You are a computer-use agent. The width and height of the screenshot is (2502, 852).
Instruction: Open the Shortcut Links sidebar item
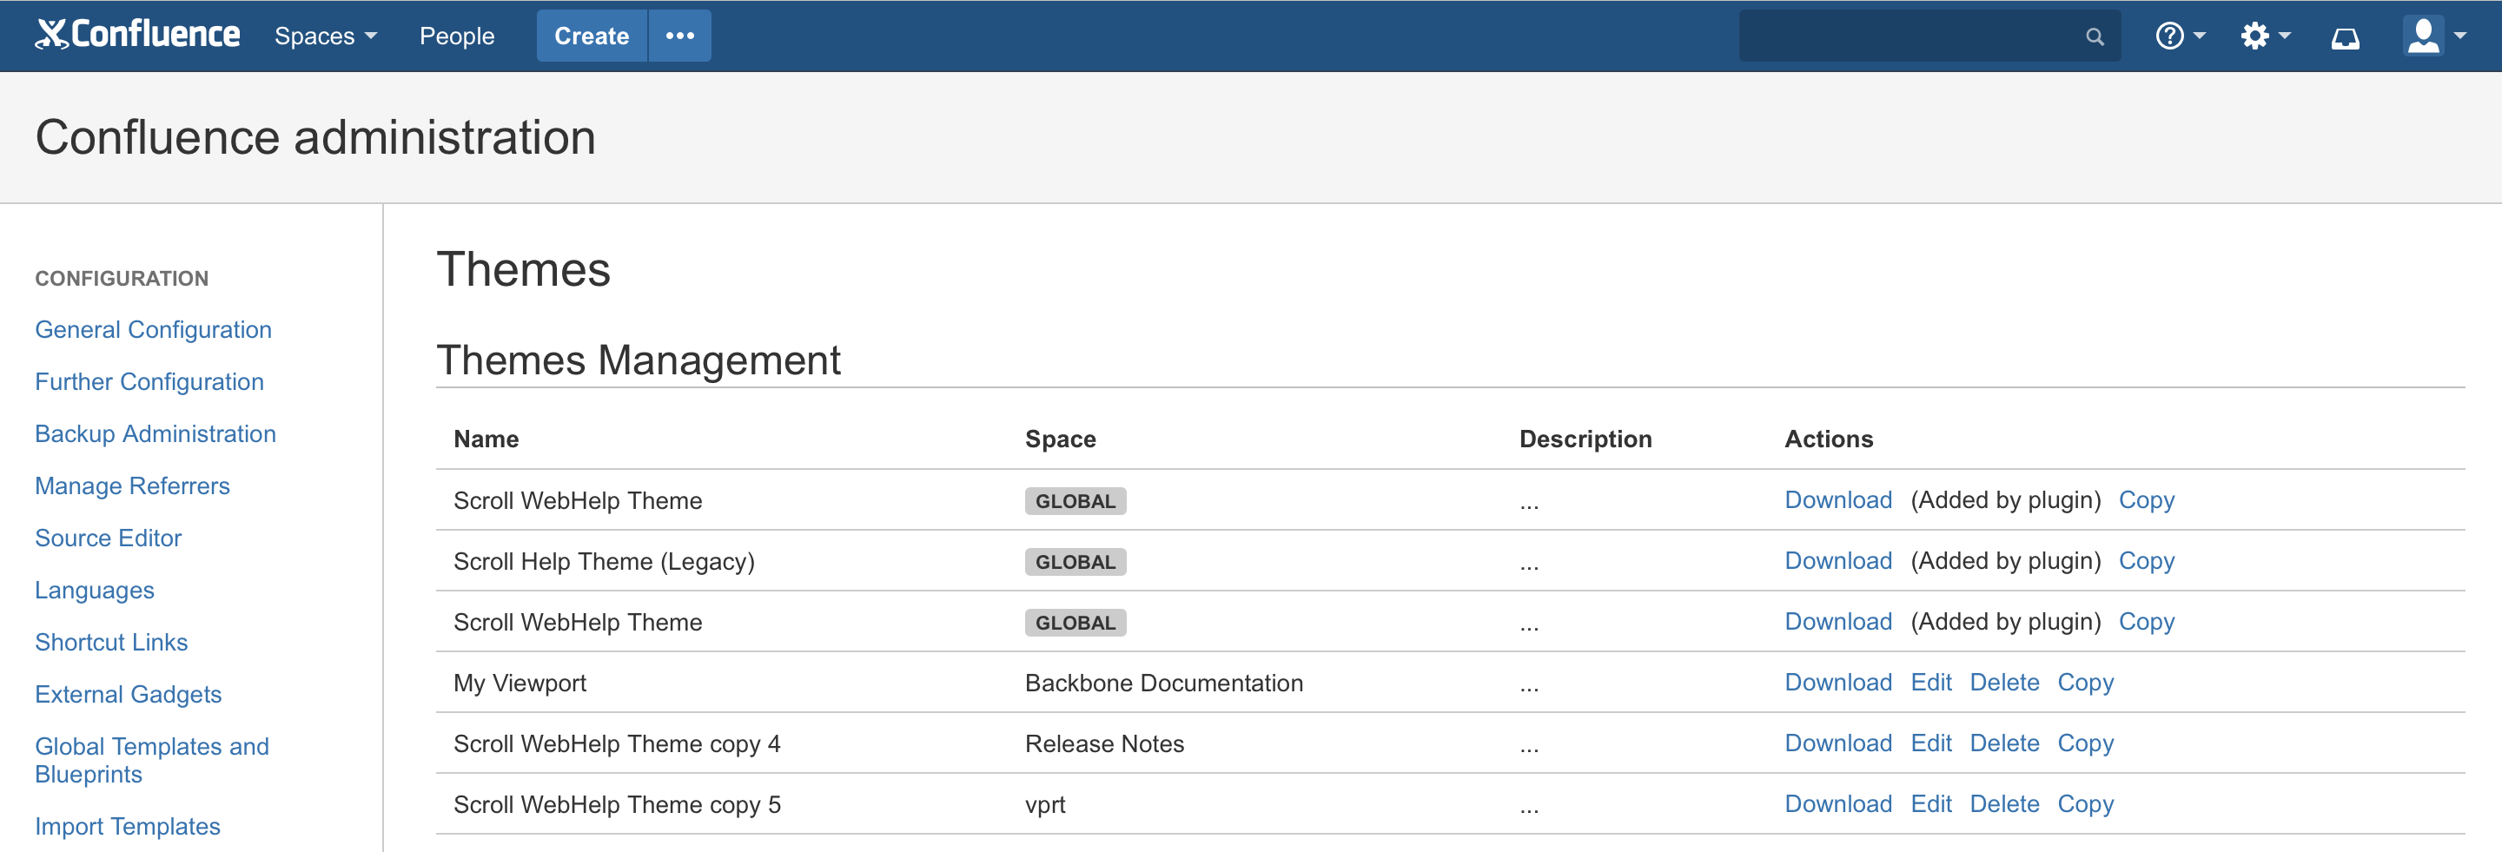click(110, 642)
